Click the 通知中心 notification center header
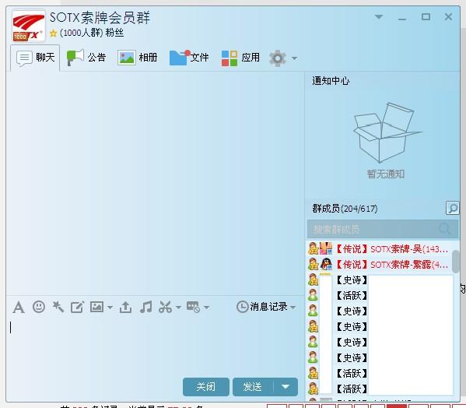466x408 pixels. 331,81
